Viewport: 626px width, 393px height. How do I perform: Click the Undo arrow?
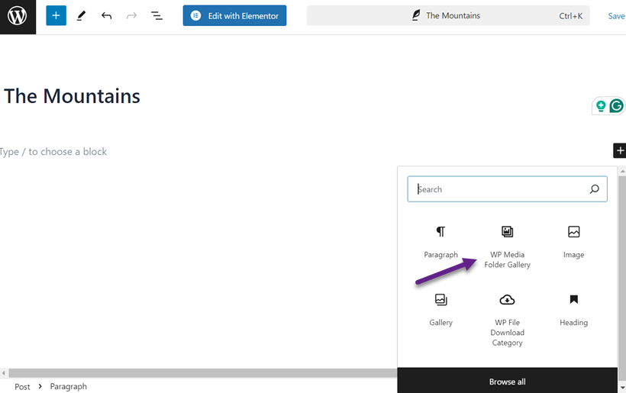(106, 15)
